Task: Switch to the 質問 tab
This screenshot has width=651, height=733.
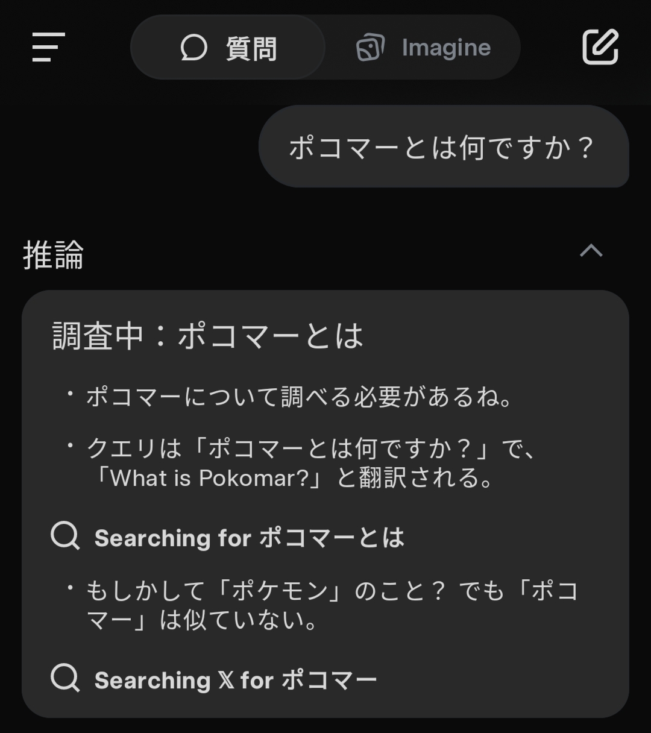Action: pyautogui.click(x=228, y=48)
